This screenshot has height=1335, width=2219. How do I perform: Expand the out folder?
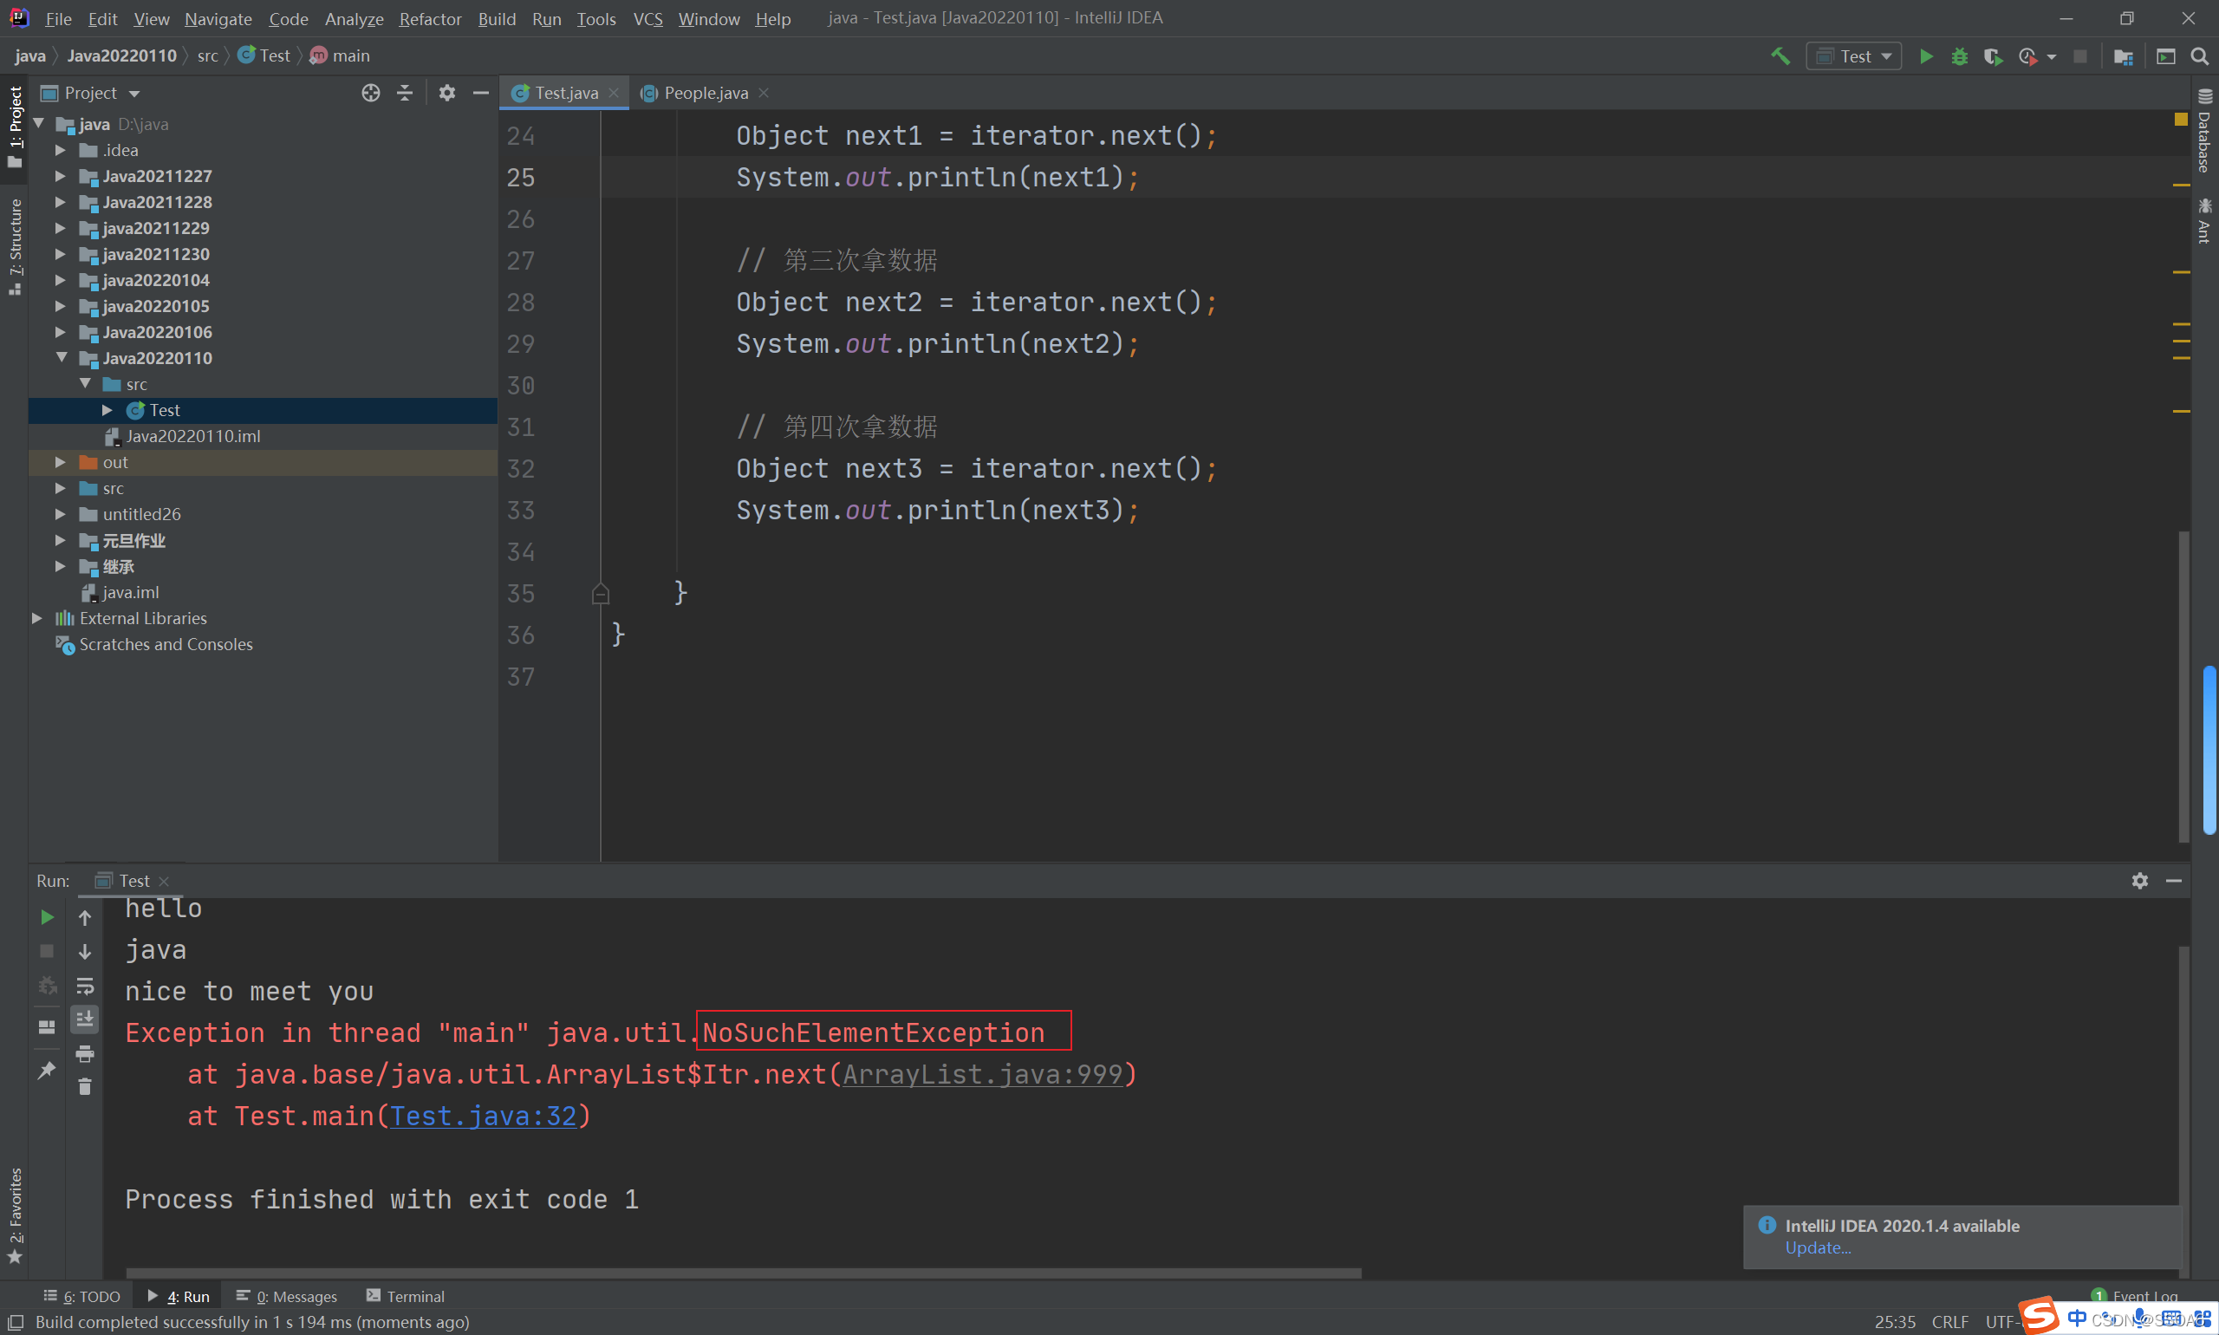coord(61,462)
